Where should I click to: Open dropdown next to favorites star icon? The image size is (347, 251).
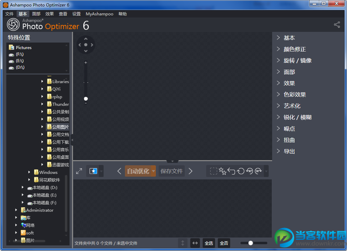tap(101, 171)
